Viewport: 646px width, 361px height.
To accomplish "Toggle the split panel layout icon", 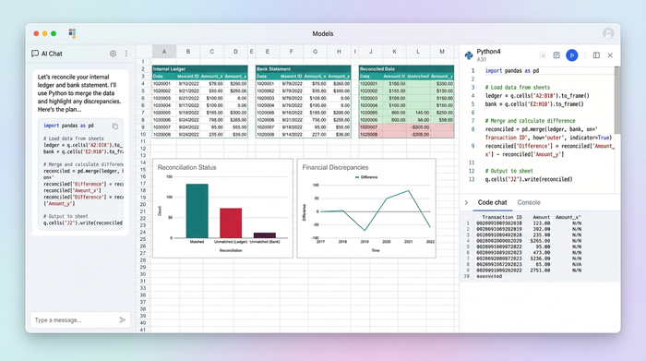I will pyautogui.click(x=596, y=55).
